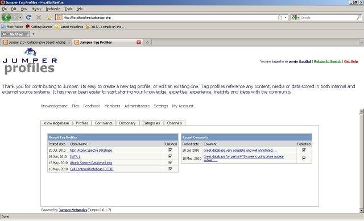Click Return to Search link
Viewport: 364px width, 221px height.
(x=328, y=61)
